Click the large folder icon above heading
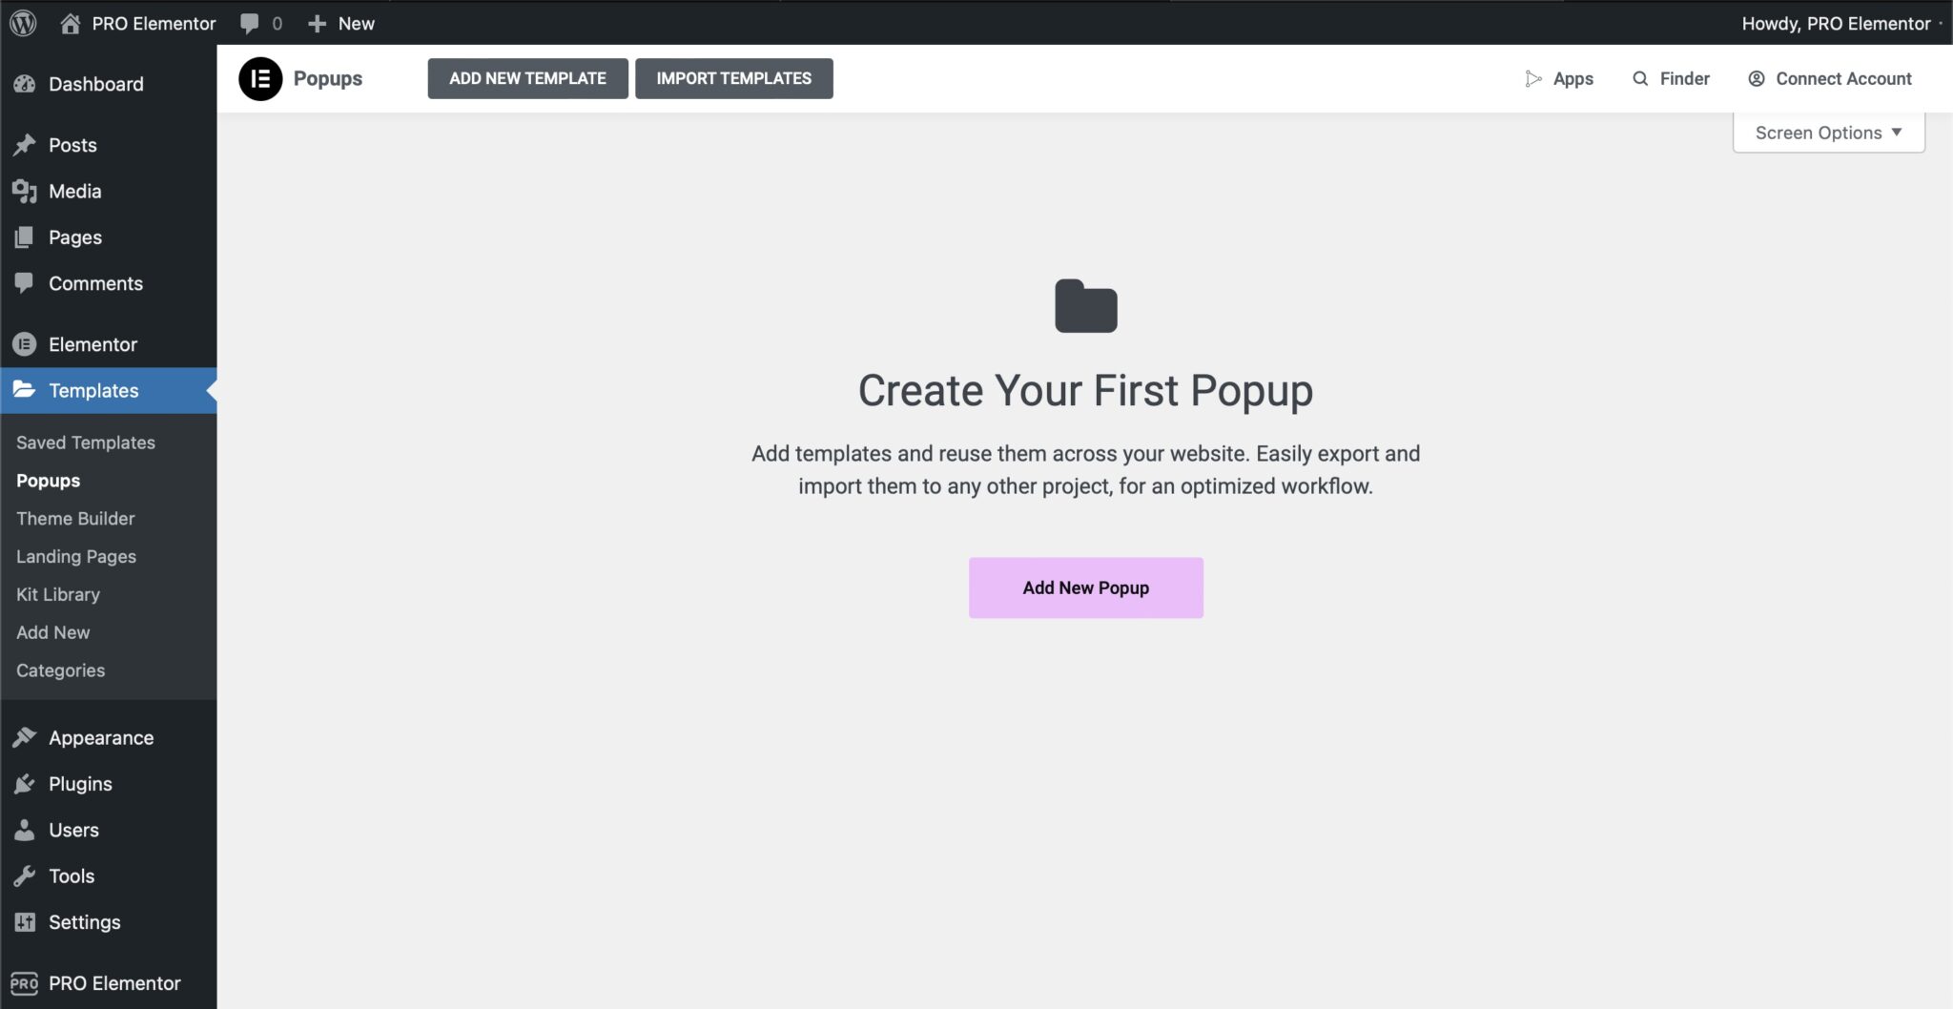1953x1009 pixels. (x=1086, y=306)
